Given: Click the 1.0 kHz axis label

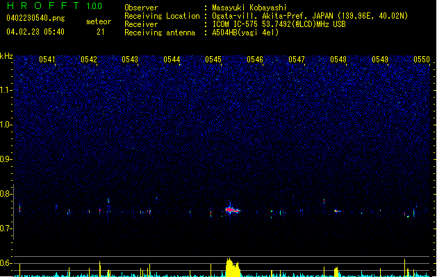Looking at the screenshot, I should pos(6,125).
